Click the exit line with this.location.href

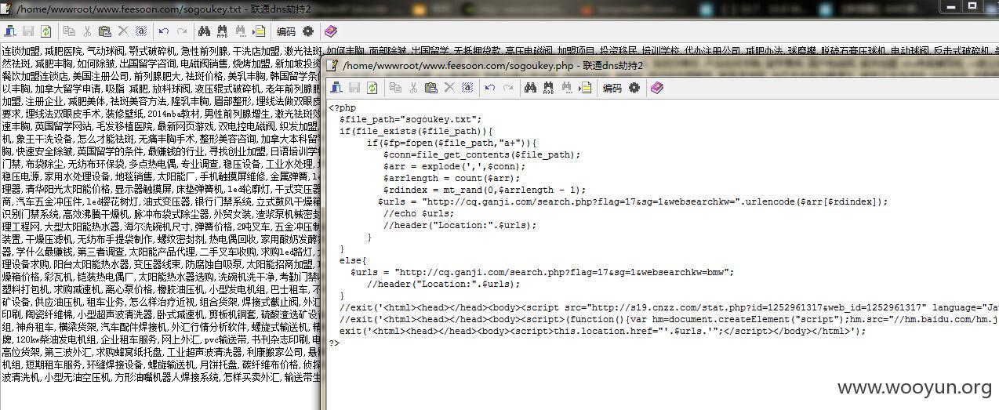[602, 332]
